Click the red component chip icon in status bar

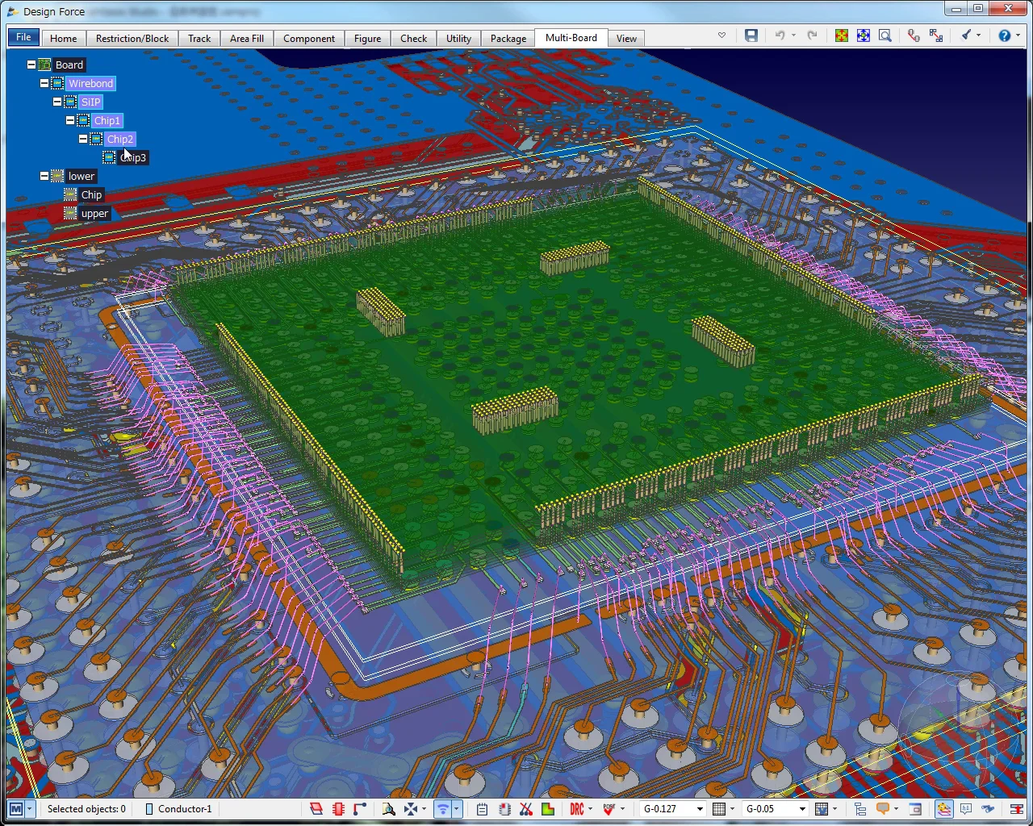click(338, 809)
